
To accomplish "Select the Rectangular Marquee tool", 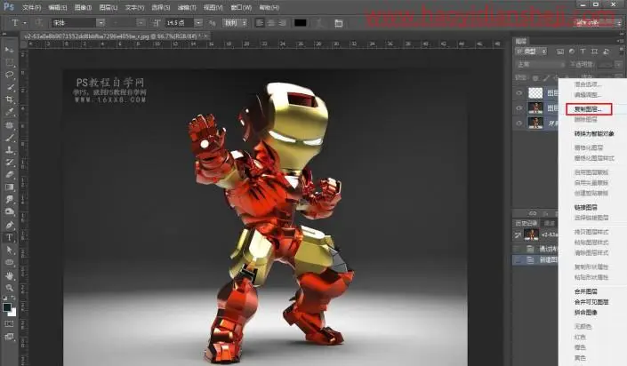I will 9,62.
